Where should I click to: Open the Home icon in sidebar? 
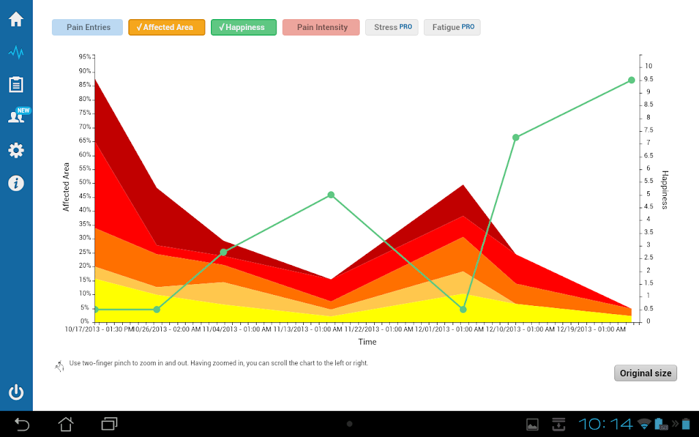click(x=16, y=19)
